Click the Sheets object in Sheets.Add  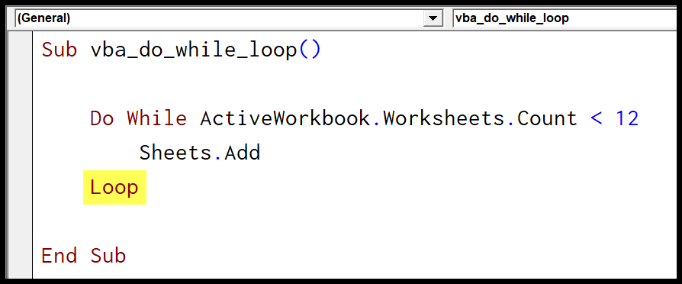tap(175, 153)
